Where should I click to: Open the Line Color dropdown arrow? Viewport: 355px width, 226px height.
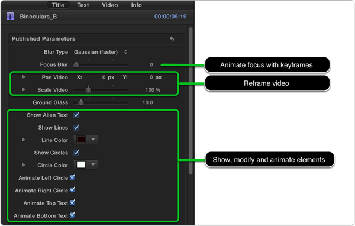(x=93, y=140)
